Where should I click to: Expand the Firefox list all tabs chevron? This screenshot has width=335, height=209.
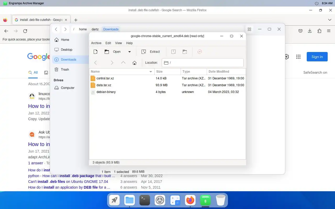(330, 20)
